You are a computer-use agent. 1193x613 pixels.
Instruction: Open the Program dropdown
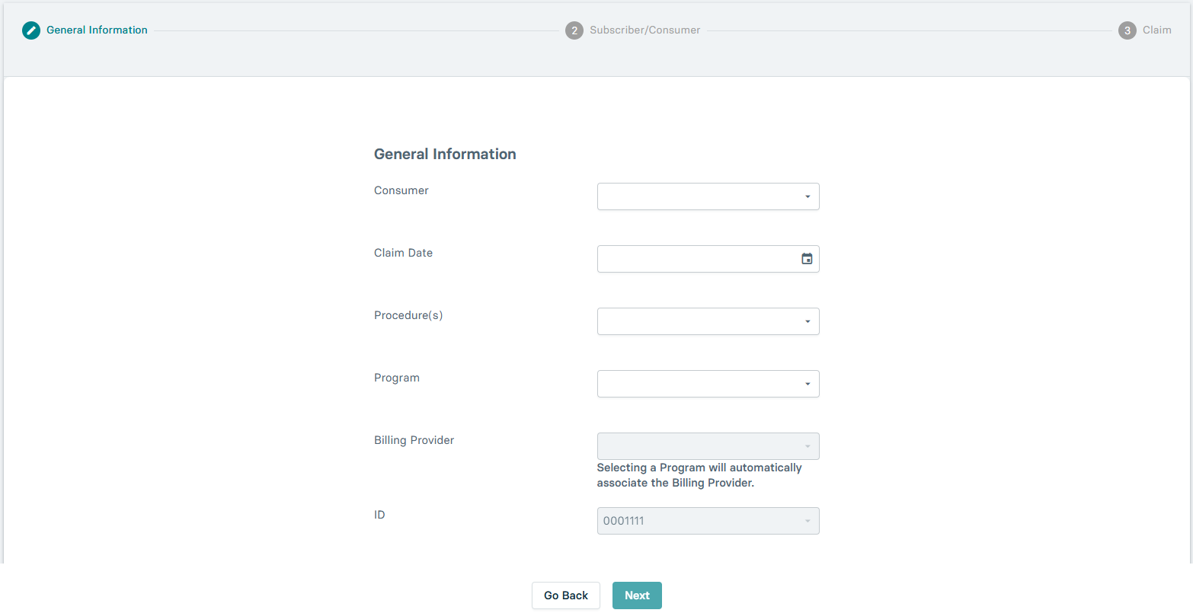[x=708, y=384]
